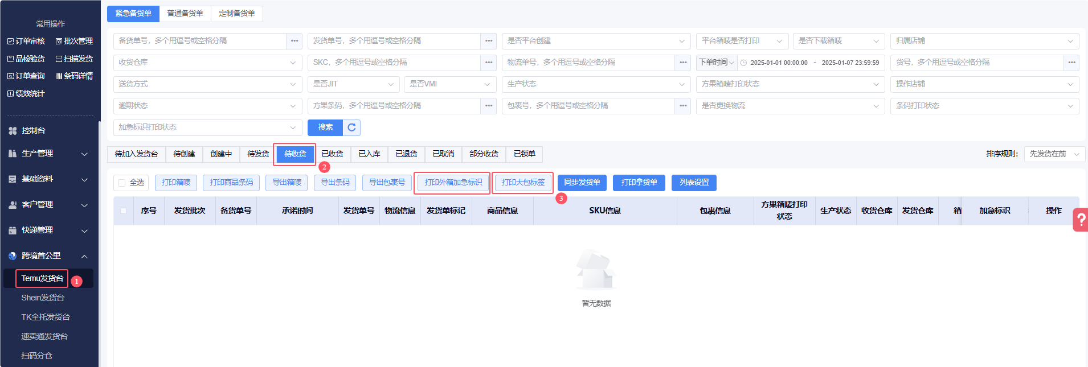Switch to 普通备货单 tab
The width and height of the screenshot is (1088, 367).
[x=185, y=14]
